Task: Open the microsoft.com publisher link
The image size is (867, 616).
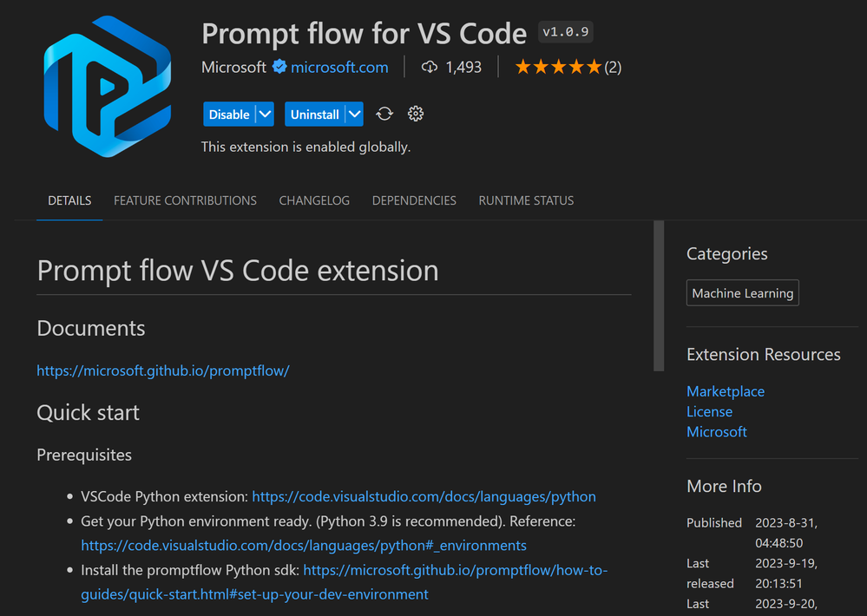Action: pyautogui.click(x=339, y=67)
